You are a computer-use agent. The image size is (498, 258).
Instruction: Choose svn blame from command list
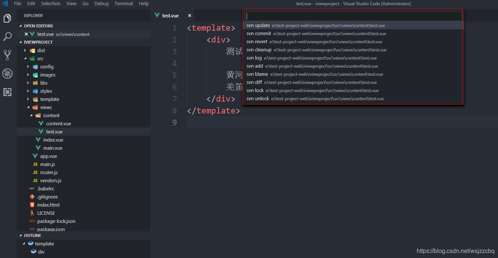(354, 74)
